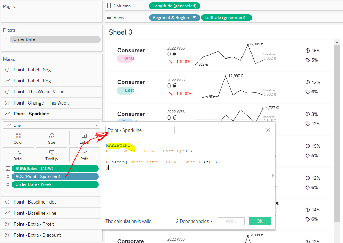This screenshot has height=243, width=343.
Task: Expand the function list arrow in editor
Action: (272, 175)
